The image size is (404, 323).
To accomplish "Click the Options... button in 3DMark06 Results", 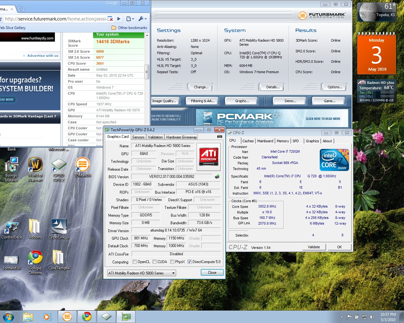I will pyautogui.click(x=335, y=87).
